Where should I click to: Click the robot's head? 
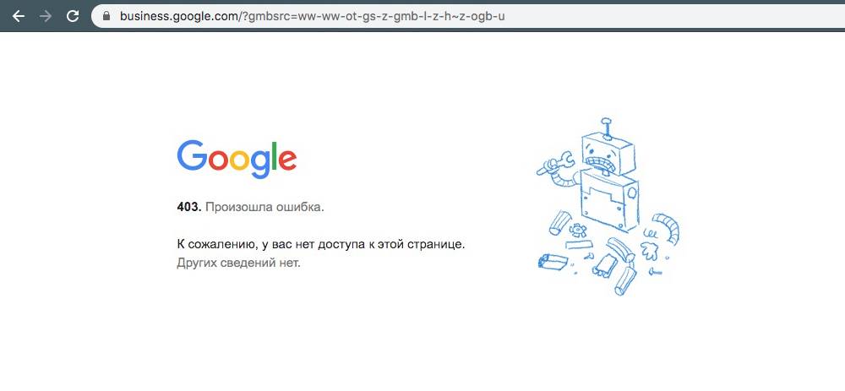pos(606,155)
